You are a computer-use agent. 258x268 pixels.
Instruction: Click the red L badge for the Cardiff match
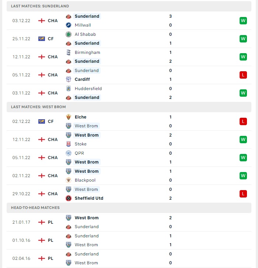point(243,75)
